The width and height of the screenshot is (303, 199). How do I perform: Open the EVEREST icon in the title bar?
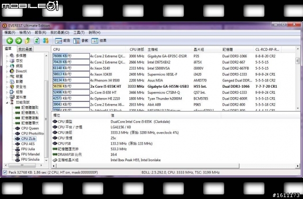click(x=4, y=26)
